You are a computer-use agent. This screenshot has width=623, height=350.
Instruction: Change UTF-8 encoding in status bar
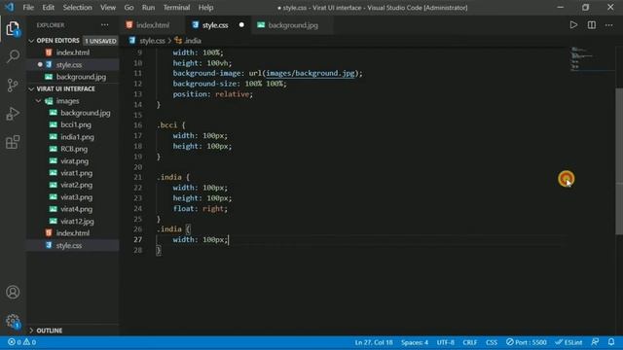click(x=446, y=342)
